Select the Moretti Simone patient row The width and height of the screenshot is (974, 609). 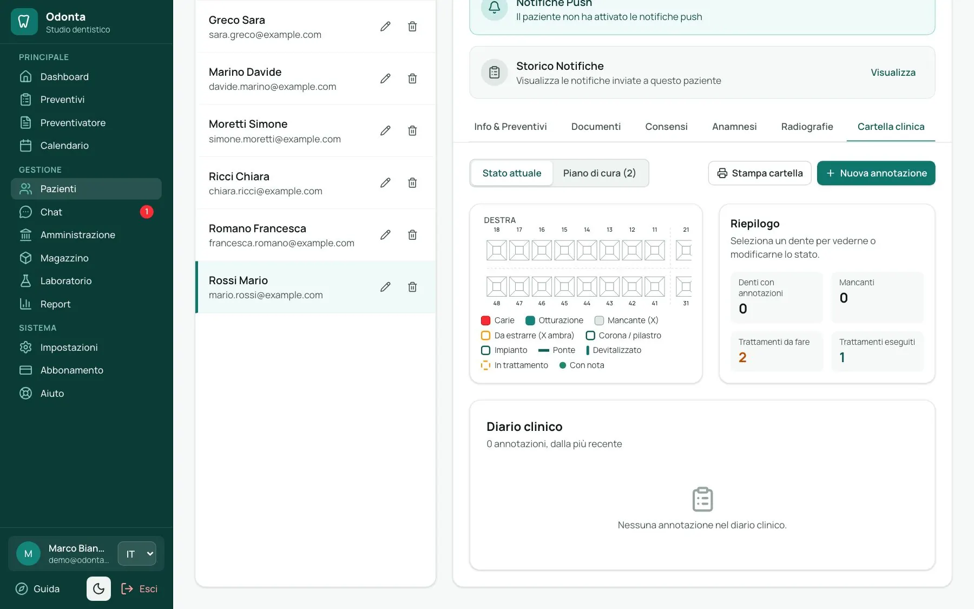pyautogui.click(x=315, y=130)
